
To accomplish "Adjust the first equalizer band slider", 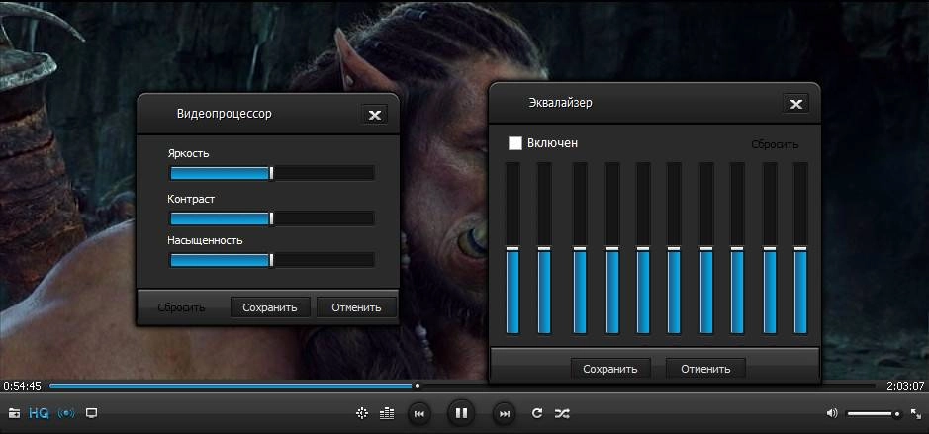I will coord(512,249).
